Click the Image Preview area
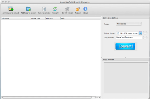This screenshot has width=150, height=99. (x=126, y=78)
